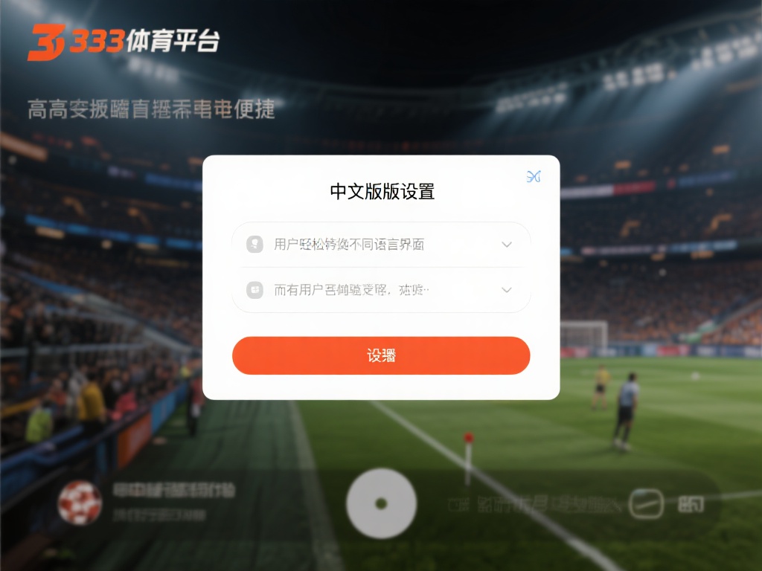Open the 用户轻松转换不同语言界面 selector field

pyautogui.click(x=381, y=244)
